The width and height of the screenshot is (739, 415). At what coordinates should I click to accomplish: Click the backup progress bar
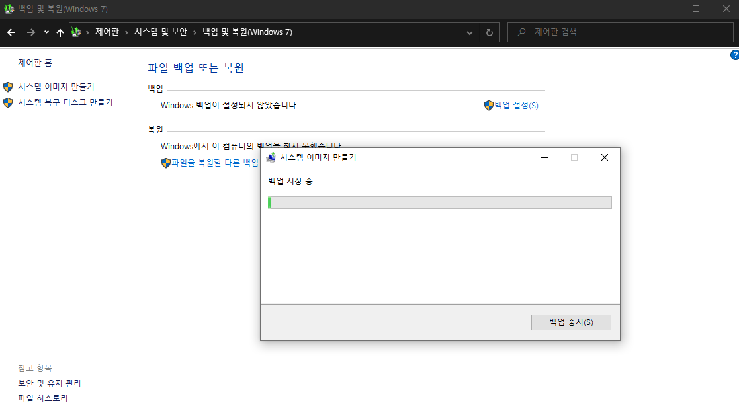[440, 203]
